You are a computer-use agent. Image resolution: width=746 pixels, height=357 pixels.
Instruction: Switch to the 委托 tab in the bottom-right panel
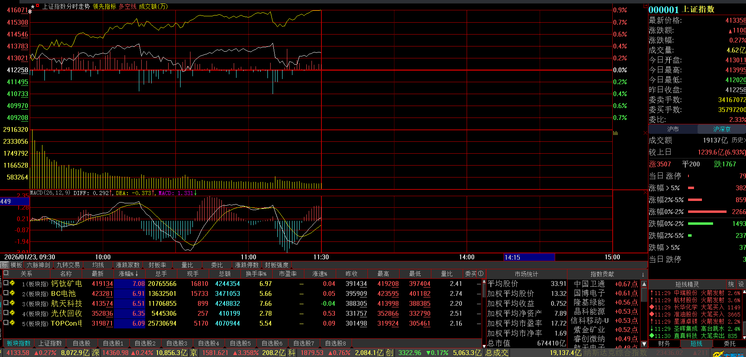click(730, 343)
